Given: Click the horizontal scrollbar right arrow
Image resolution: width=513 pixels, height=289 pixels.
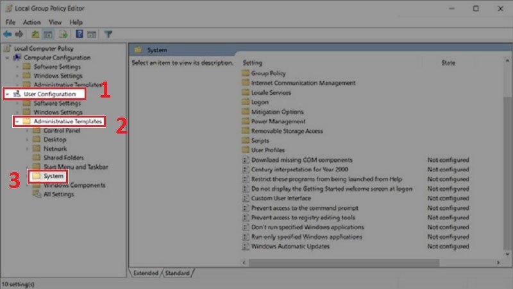Looking at the screenshot, I should pos(498,263).
